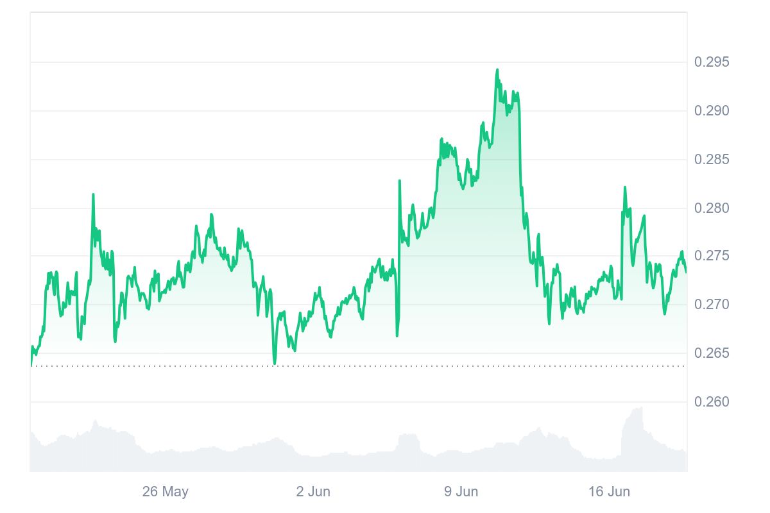Select the 26 May date label
This screenshot has height=513, width=770.
166,492
